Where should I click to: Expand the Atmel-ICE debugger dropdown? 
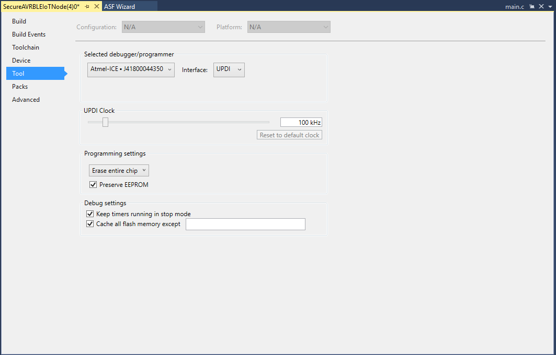tap(131, 69)
